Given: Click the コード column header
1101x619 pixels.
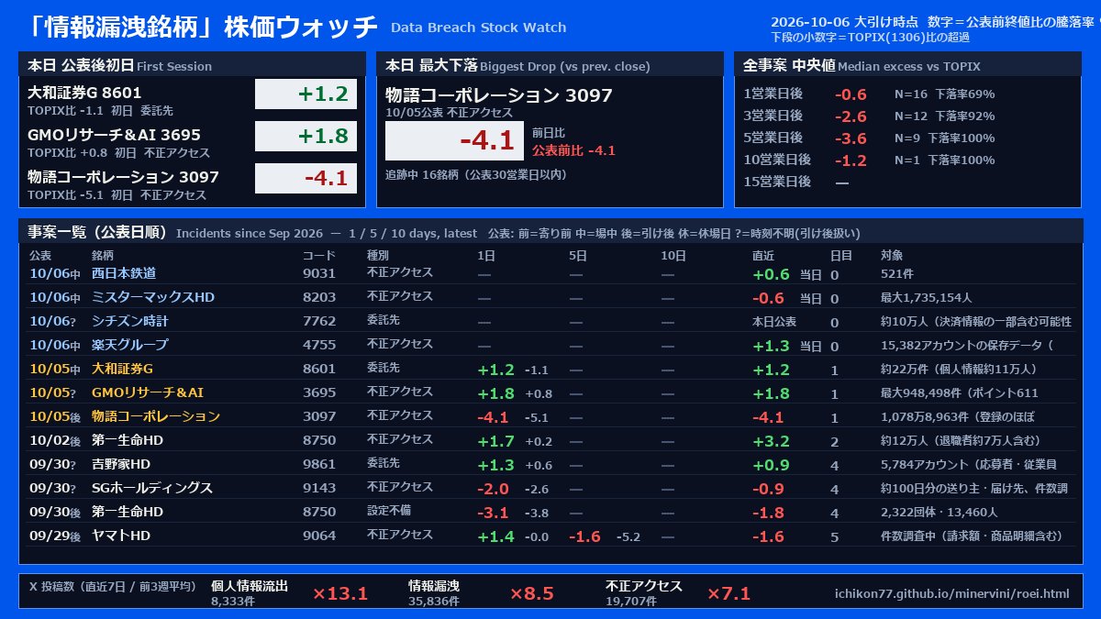Looking at the screenshot, I should (319, 255).
